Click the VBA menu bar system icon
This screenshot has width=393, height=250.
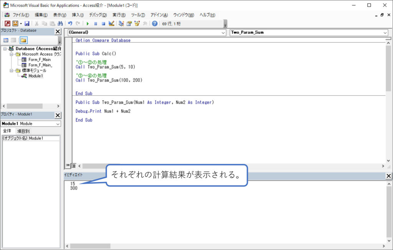(x=7, y=15)
